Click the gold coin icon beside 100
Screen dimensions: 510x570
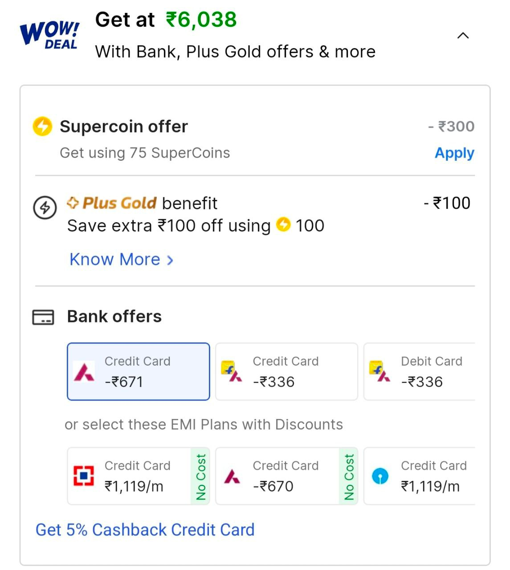(283, 224)
